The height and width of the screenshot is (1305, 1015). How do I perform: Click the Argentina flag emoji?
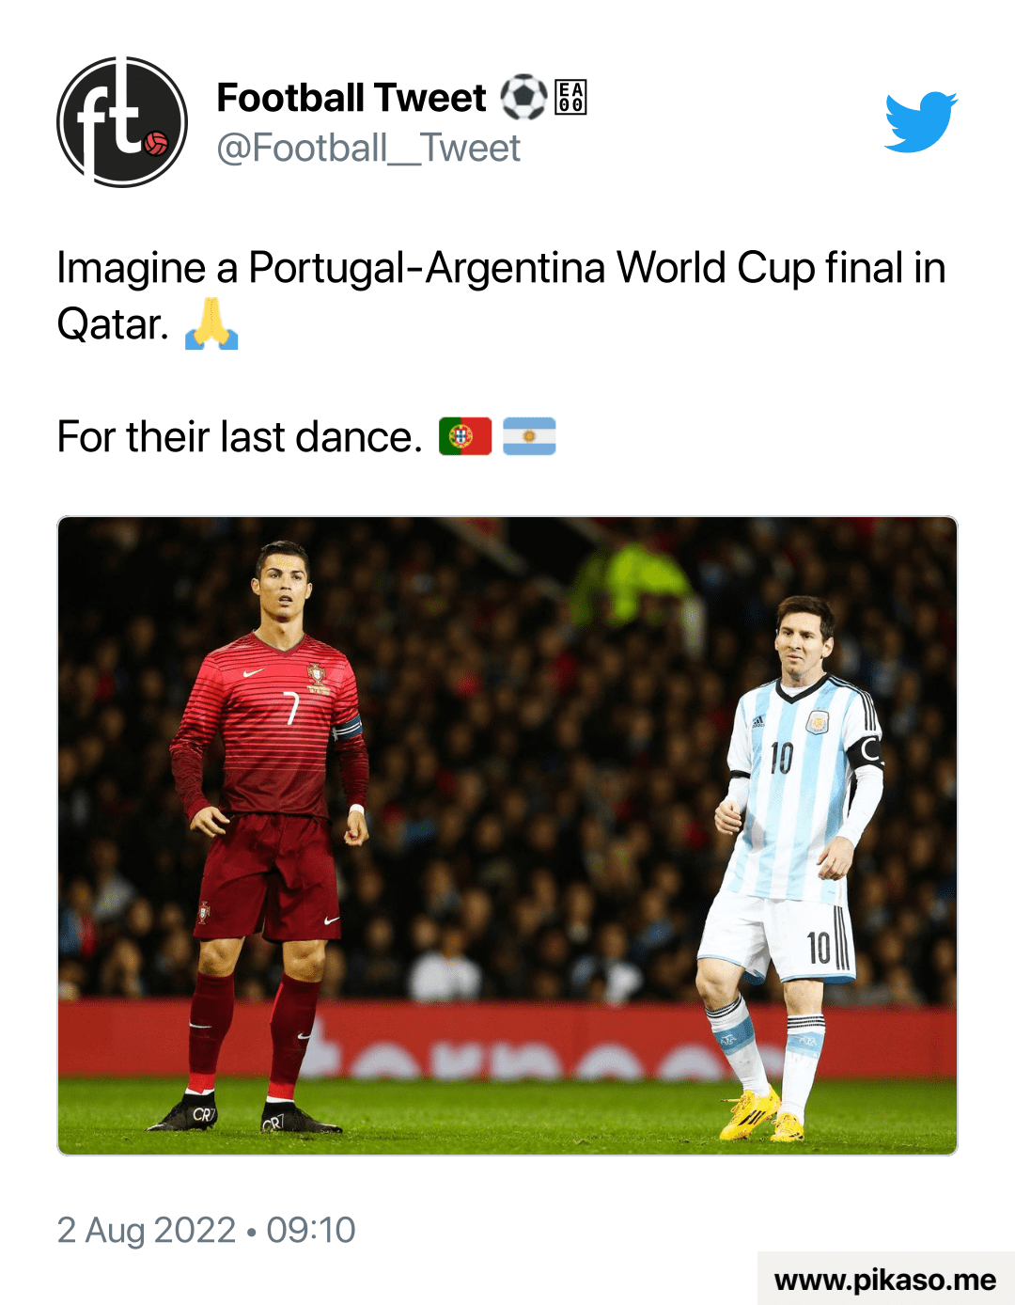(529, 436)
